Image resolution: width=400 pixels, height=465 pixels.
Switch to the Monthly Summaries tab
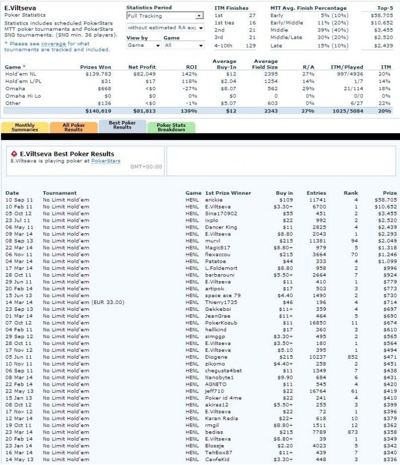coord(25,127)
